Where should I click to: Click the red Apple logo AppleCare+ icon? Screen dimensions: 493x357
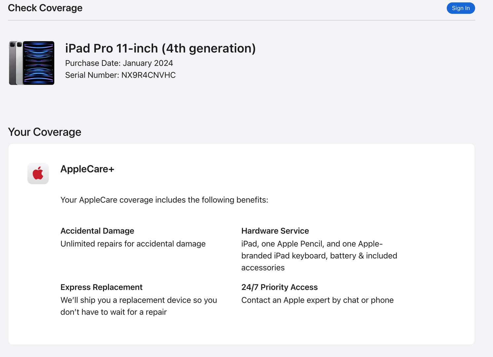(38, 174)
